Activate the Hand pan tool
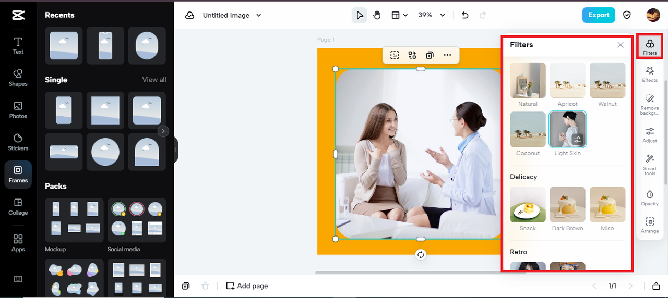The image size is (668, 298). [377, 15]
